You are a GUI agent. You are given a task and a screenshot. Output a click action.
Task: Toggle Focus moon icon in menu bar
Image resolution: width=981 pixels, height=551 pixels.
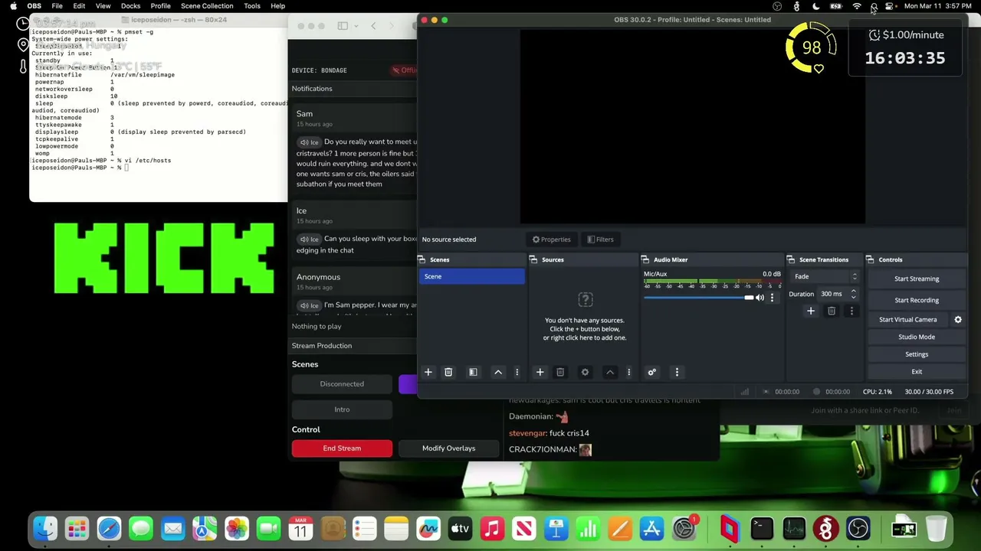point(815,6)
